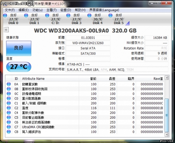175x143 pixels.
Task: Open the 磁盤(D) menu
Action: [66, 10]
